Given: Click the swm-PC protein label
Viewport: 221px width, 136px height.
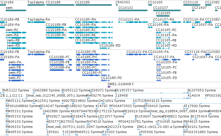Looking at the screenshot, I should 15,78.
